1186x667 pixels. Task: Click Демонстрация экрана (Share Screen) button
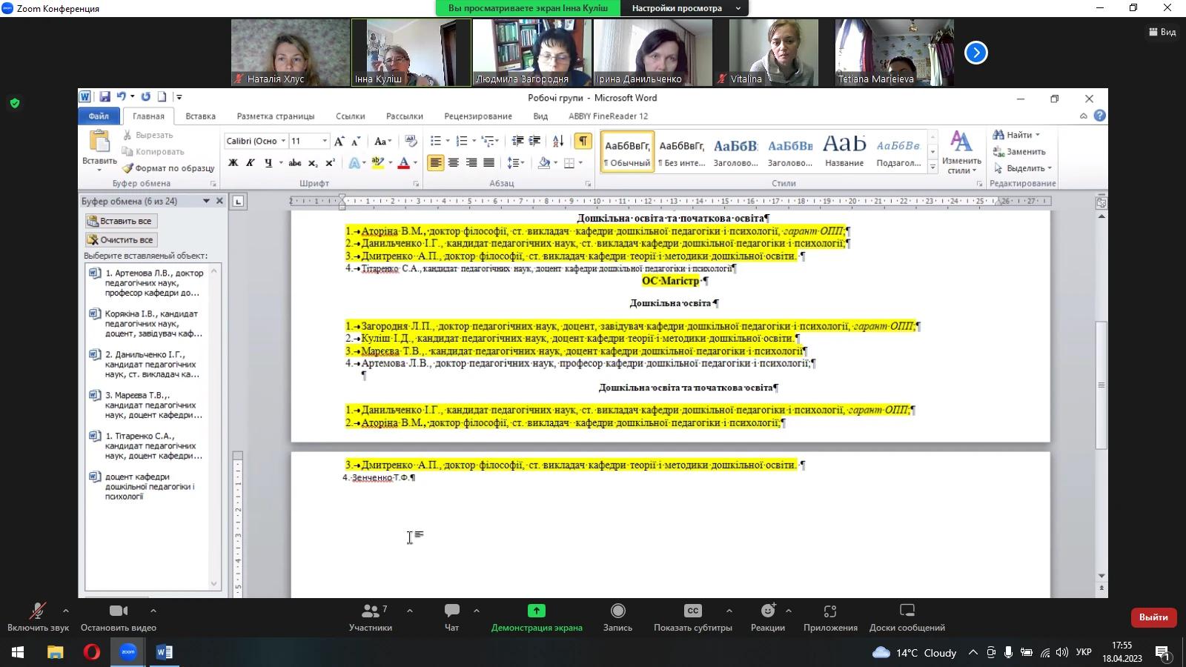click(537, 617)
